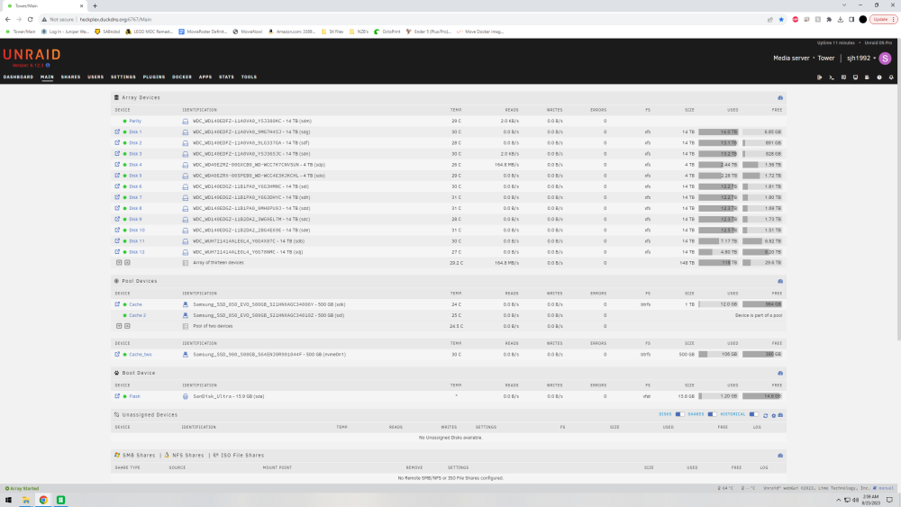Click the logout icon in header
Image resolution: width=901 pixels, height=507 pixels.
(819, 77)
